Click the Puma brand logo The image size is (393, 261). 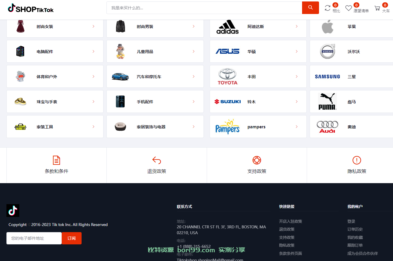327,101
